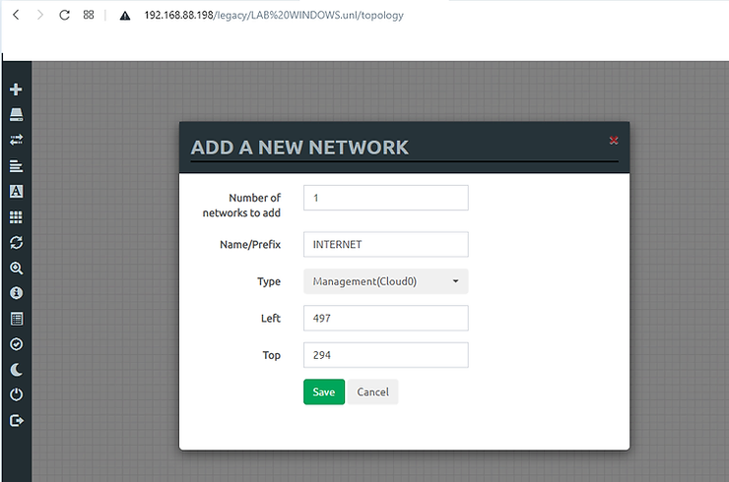Open the Add an object plus icon
Image resolution: width=729 pixels, height=482 pixels.
[x=16, y=90]
